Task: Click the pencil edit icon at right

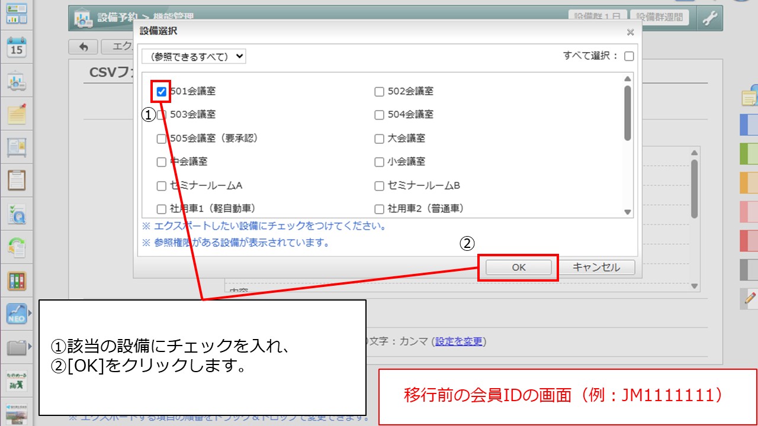Action: [x=750, y=299]
